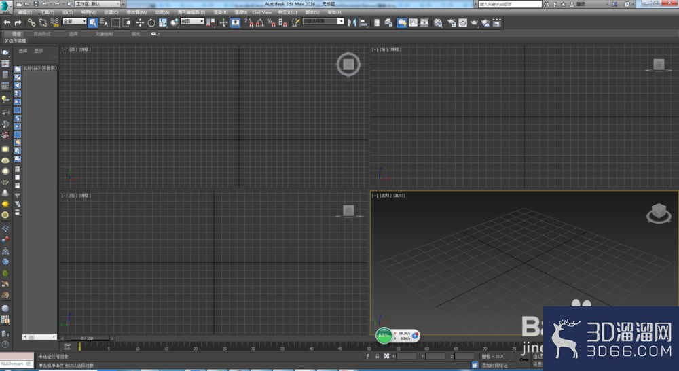Click the 选择 tab in the scene explorer
The height and width of the screenshot is (371, 679).
23,51
